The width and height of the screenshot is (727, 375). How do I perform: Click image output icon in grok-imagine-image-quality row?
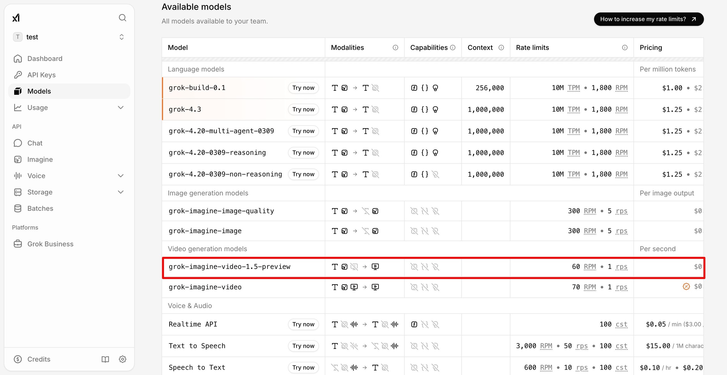[375, 211]
